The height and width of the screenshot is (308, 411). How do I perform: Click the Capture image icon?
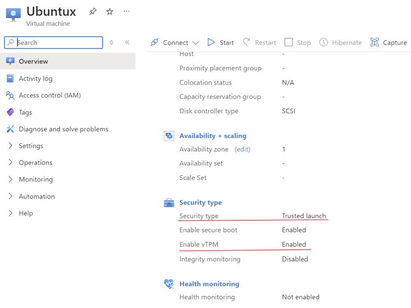pos(374,42)
